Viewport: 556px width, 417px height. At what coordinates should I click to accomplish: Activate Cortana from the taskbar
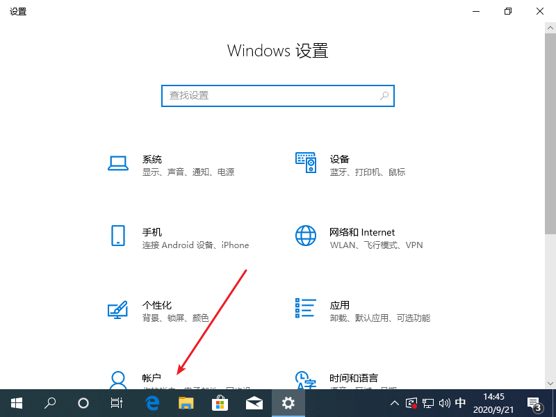83,403
